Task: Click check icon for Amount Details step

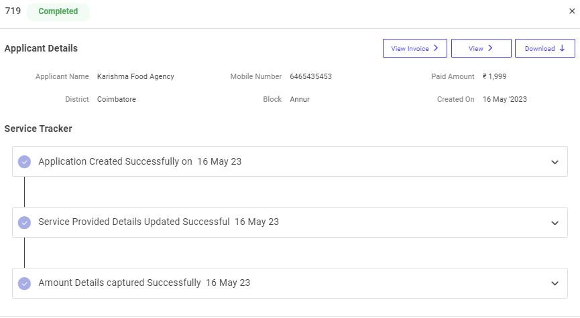Action: point(25,283)
